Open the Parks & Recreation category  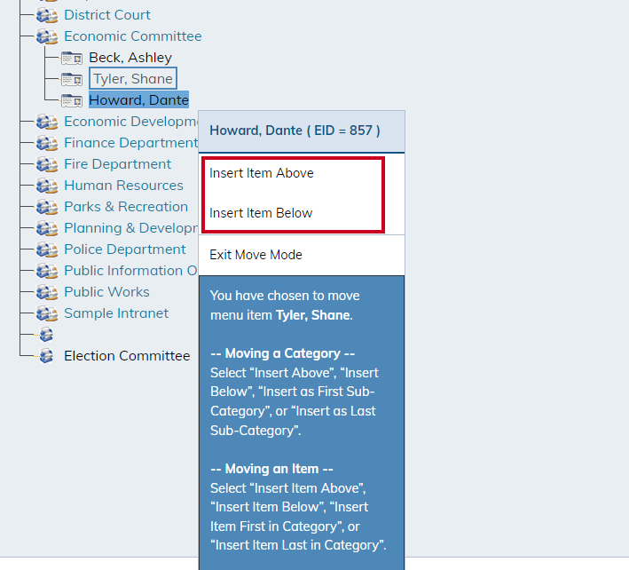125,207
